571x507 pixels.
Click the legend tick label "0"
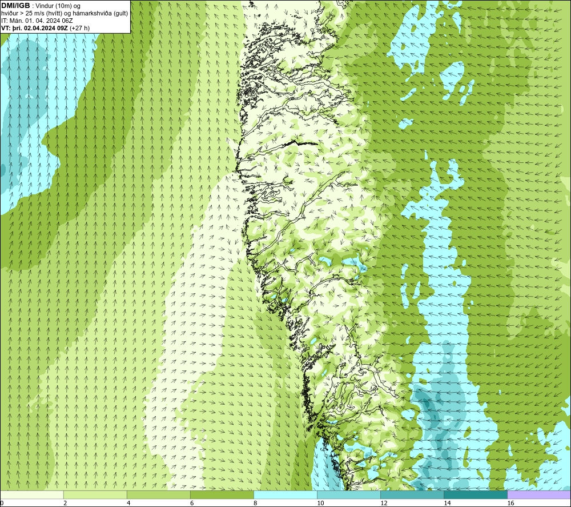point(2,504)
